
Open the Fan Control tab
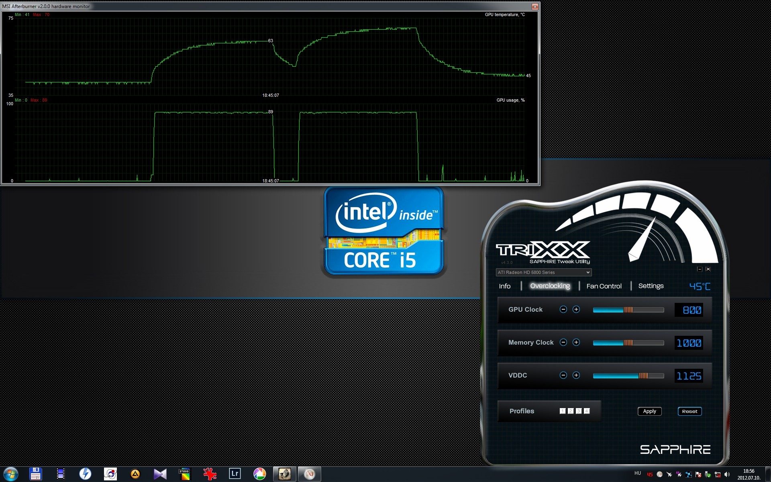(604, 286)
